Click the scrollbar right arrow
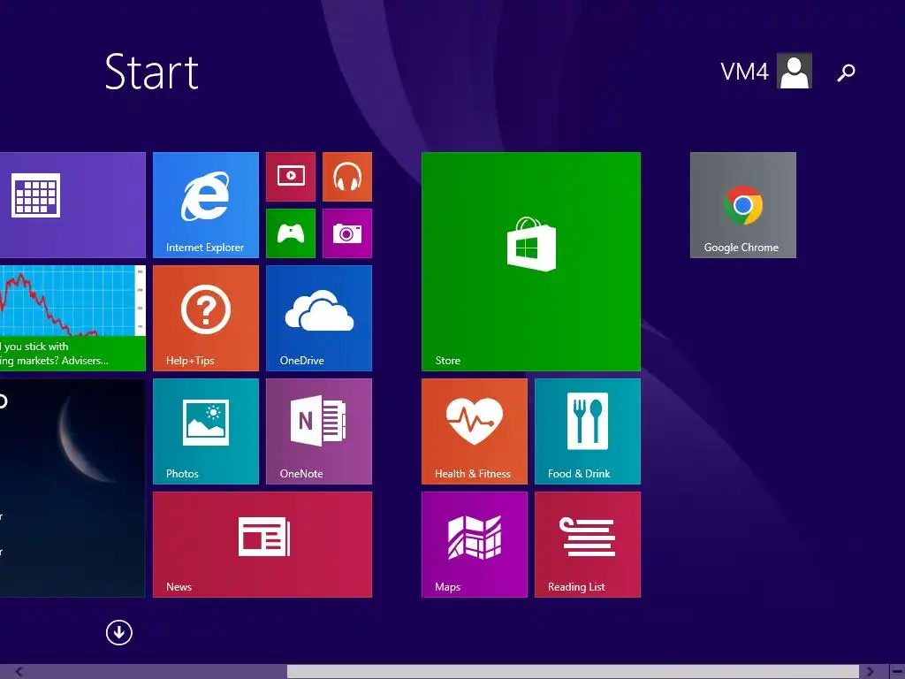Image resolution: width=905 pixels, height=679 pixels. [x=870, y=672]
